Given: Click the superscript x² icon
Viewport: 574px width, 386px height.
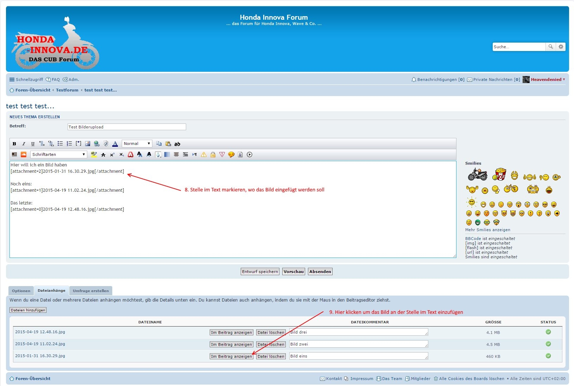Looking at the screenshot, I should point(112,154).
